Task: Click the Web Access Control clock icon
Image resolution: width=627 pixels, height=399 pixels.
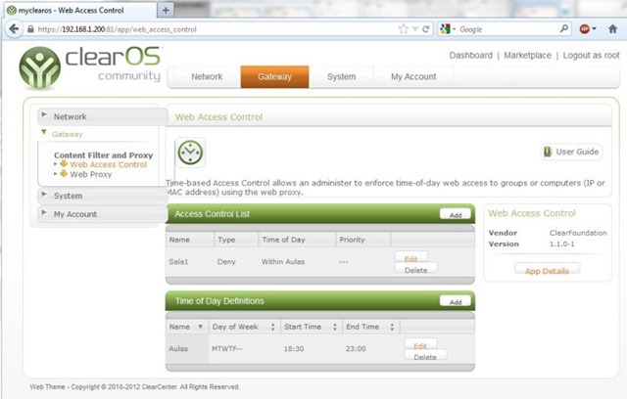Action: coord(190,153)
